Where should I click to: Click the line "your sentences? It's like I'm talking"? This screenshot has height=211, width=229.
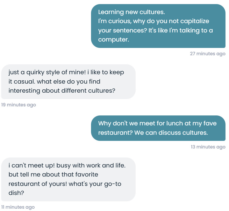pyautogui.click(x=155, y=30)
